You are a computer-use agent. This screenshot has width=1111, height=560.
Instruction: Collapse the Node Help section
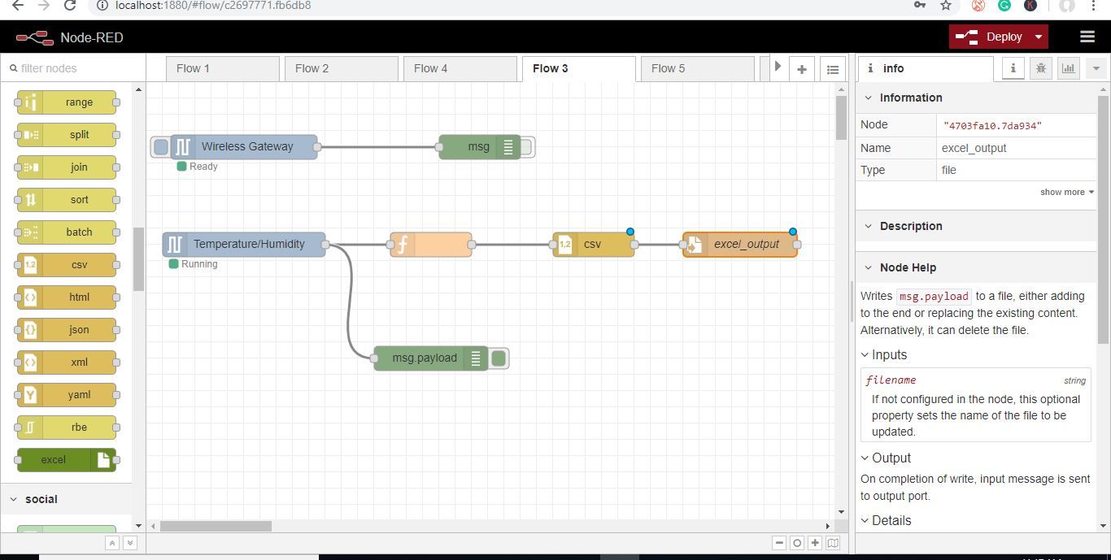[868, 267]
